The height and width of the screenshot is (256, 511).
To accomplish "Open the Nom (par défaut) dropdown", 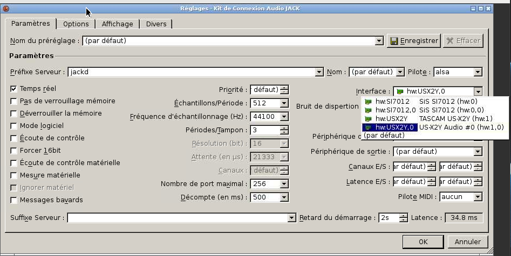I will pyautogui.click(x=400, y=72).
